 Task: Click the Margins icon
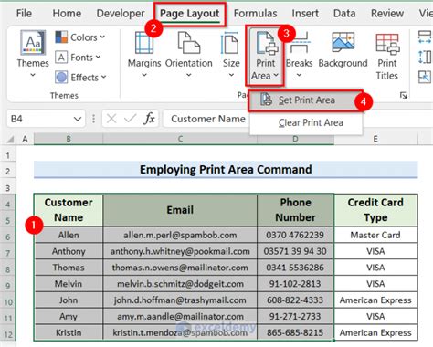click(144, 43)
